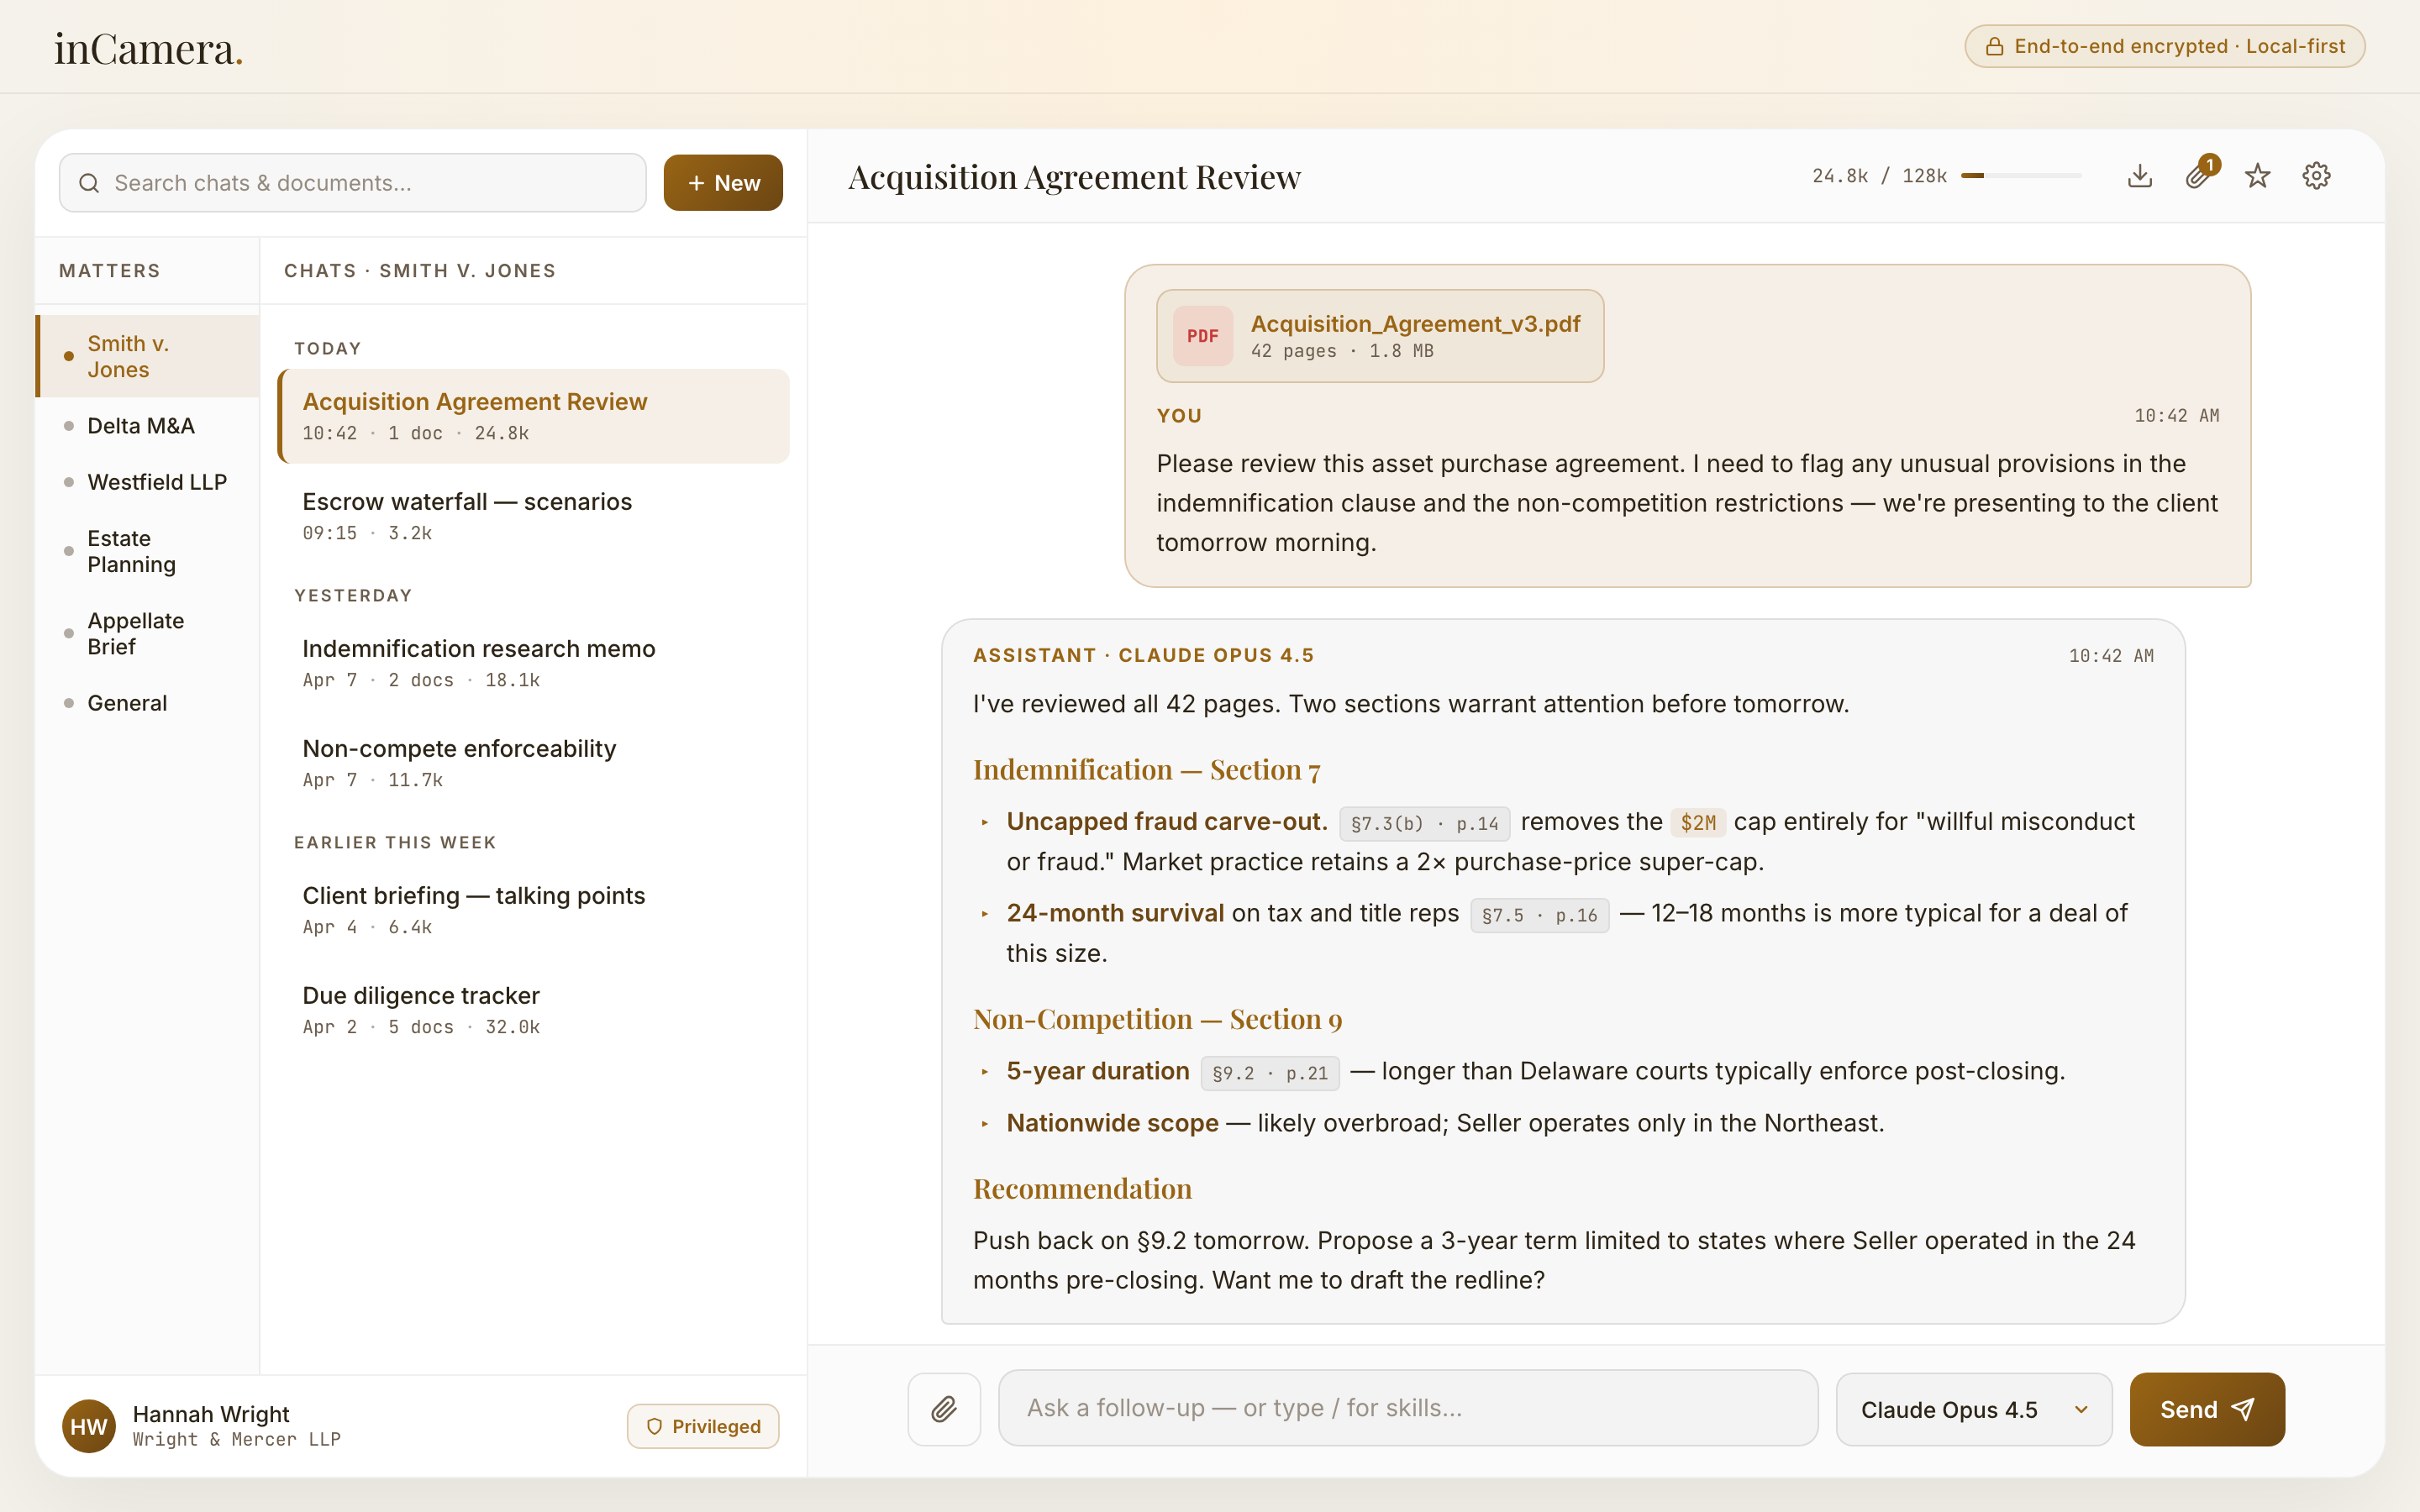This screenshot has width=2420, height=1512.
Task: Click the New chat button
Action: pos(723,183)
